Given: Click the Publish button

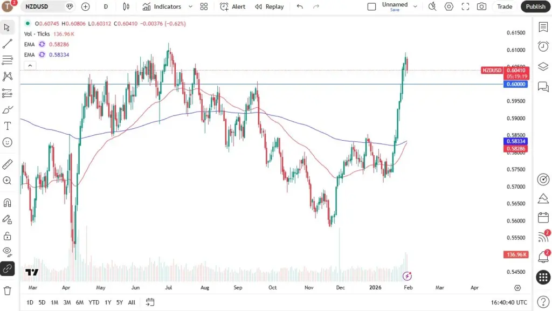Looking at the screenshot, I should tap(535, 6).
